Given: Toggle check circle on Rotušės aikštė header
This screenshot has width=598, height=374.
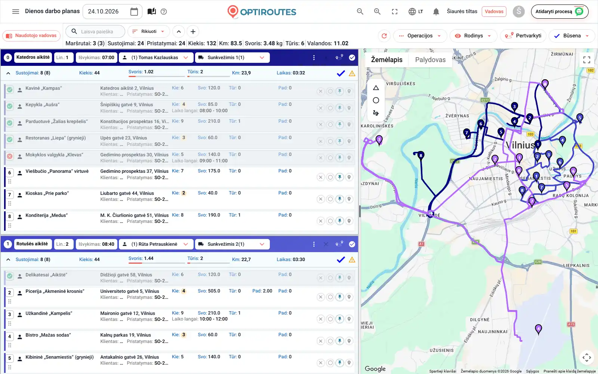Looking at the screenshot, I should (x=352, y=244).
